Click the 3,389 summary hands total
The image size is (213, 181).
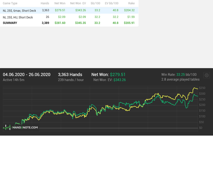(x=45, y=23)
